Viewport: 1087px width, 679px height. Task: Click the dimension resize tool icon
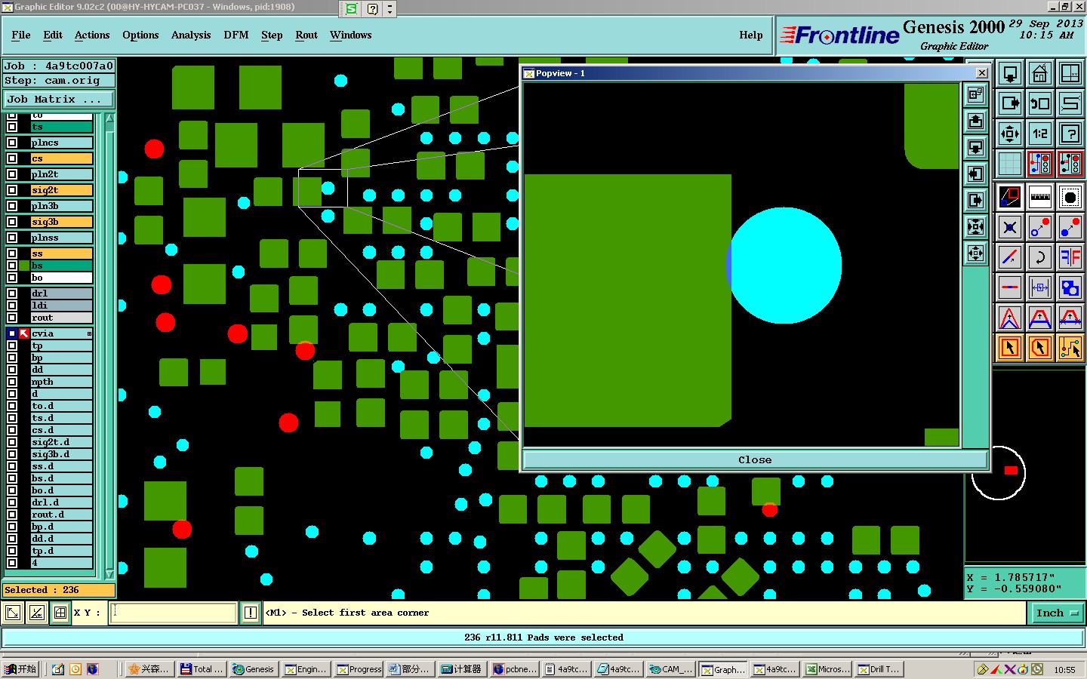(x=1040, y=287)
